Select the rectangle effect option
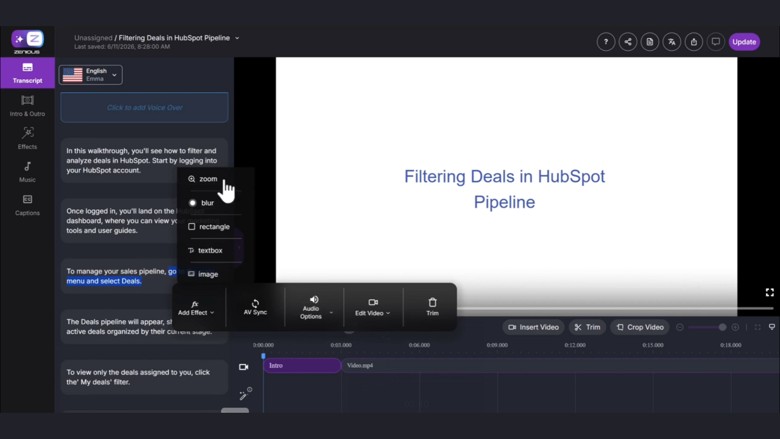This screenshot has width=780, height=439. 209,226
